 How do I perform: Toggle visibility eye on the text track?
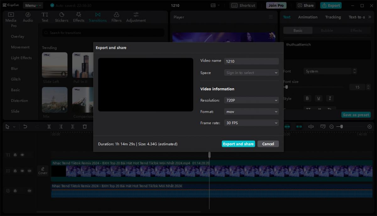point(22,155)
